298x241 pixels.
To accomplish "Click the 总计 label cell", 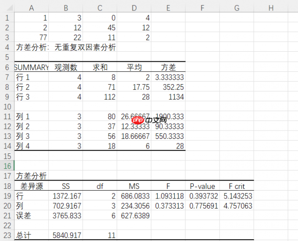I will (x=32, y=235).
